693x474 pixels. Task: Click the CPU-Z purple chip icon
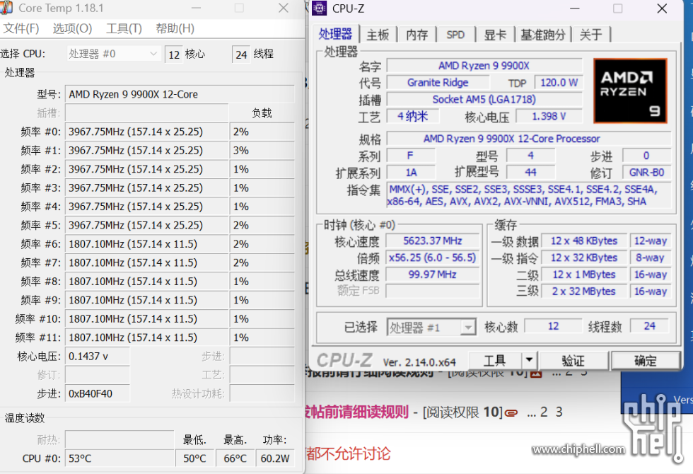319,8
